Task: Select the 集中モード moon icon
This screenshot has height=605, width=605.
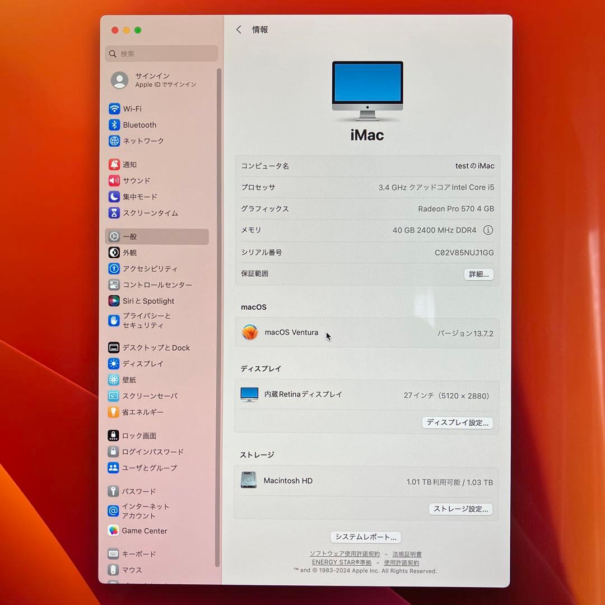Action: [x=113, y=197]
